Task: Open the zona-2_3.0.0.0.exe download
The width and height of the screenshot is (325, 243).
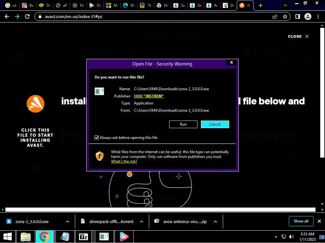Action: [32, 221]
